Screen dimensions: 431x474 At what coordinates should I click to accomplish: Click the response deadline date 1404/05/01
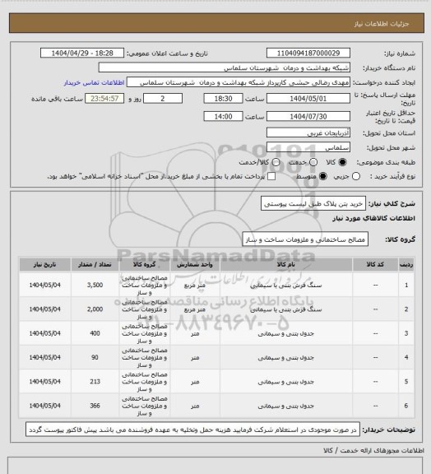[308, 99]
